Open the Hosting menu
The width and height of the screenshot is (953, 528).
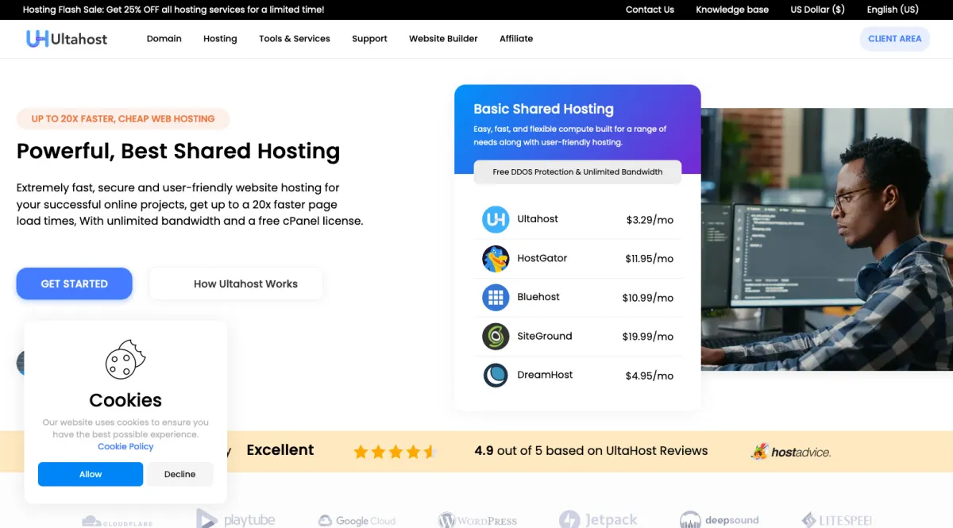click(x=220, y=38)
